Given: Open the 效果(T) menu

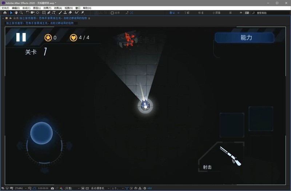Looking at the screenshot, I should pyautogui.click(x=47, y=8).
